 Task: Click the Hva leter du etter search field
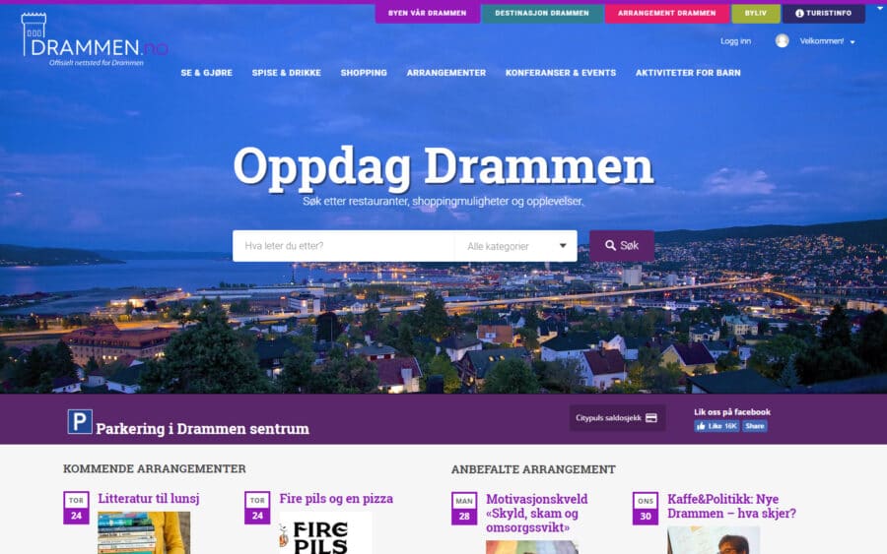click(x=343, y=246)
